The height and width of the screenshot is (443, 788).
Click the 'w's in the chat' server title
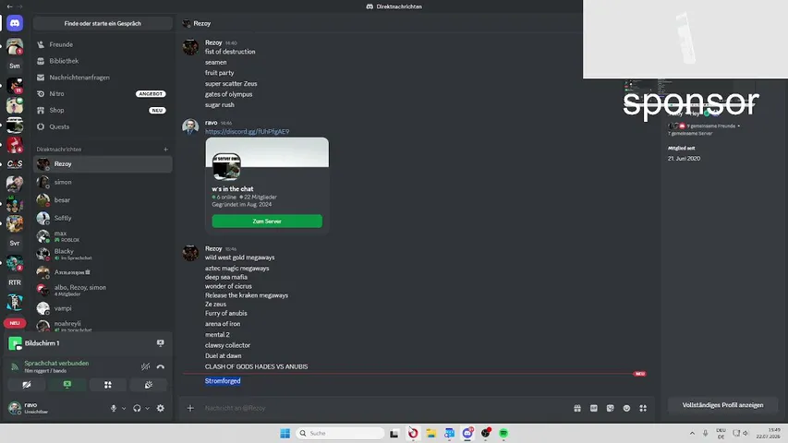[x=232, y=189]
